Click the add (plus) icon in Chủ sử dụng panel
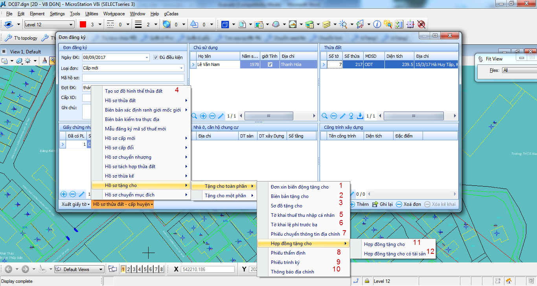537x286 pixels. [203, 116]
